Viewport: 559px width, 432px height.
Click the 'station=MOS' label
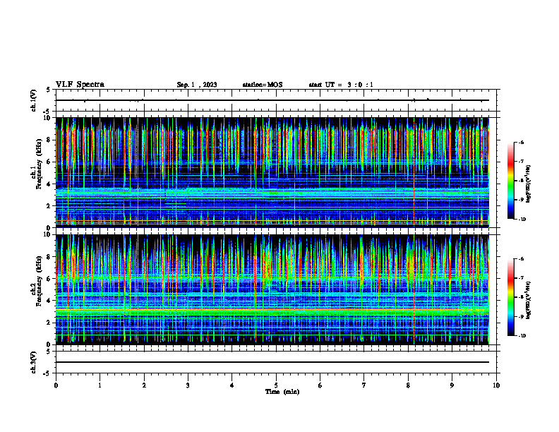263,85
